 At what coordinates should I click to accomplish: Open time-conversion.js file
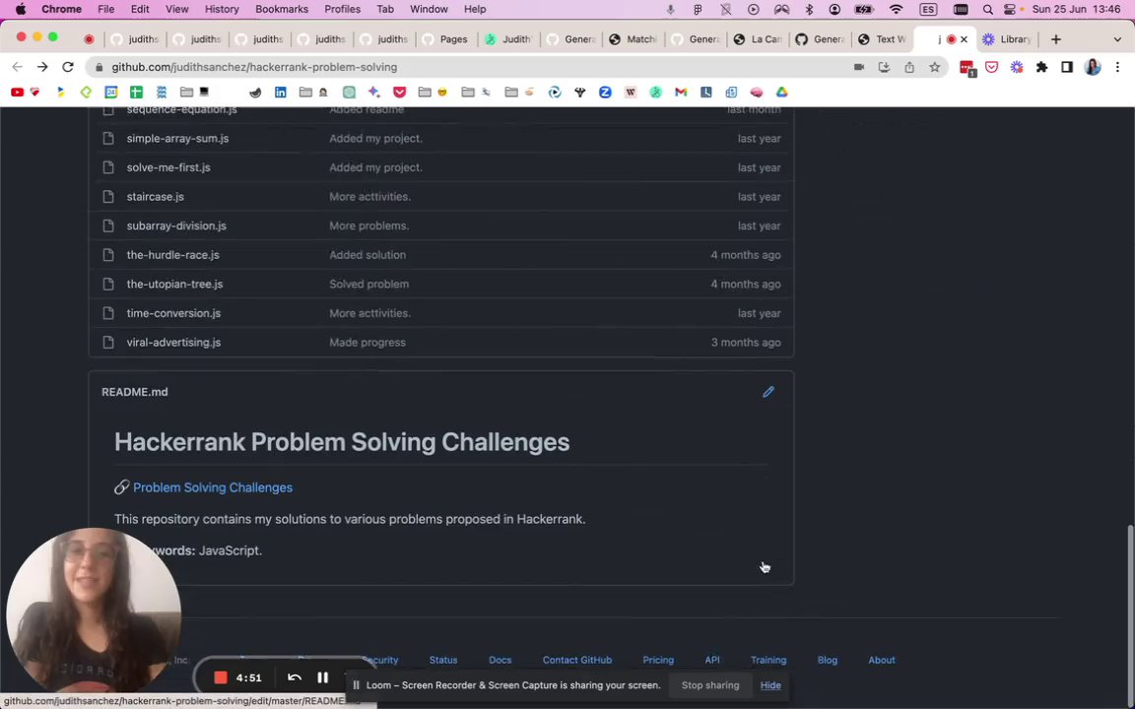click(x=173, y=313)
